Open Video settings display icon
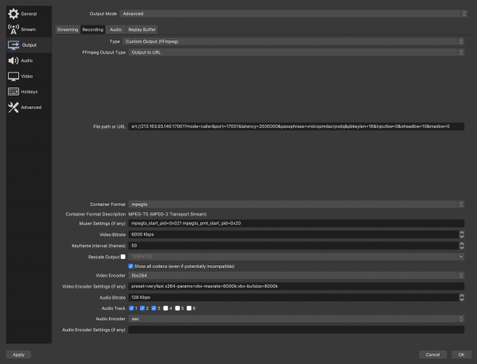The width and height of the screenshot is (477, 364). point(14,76)
